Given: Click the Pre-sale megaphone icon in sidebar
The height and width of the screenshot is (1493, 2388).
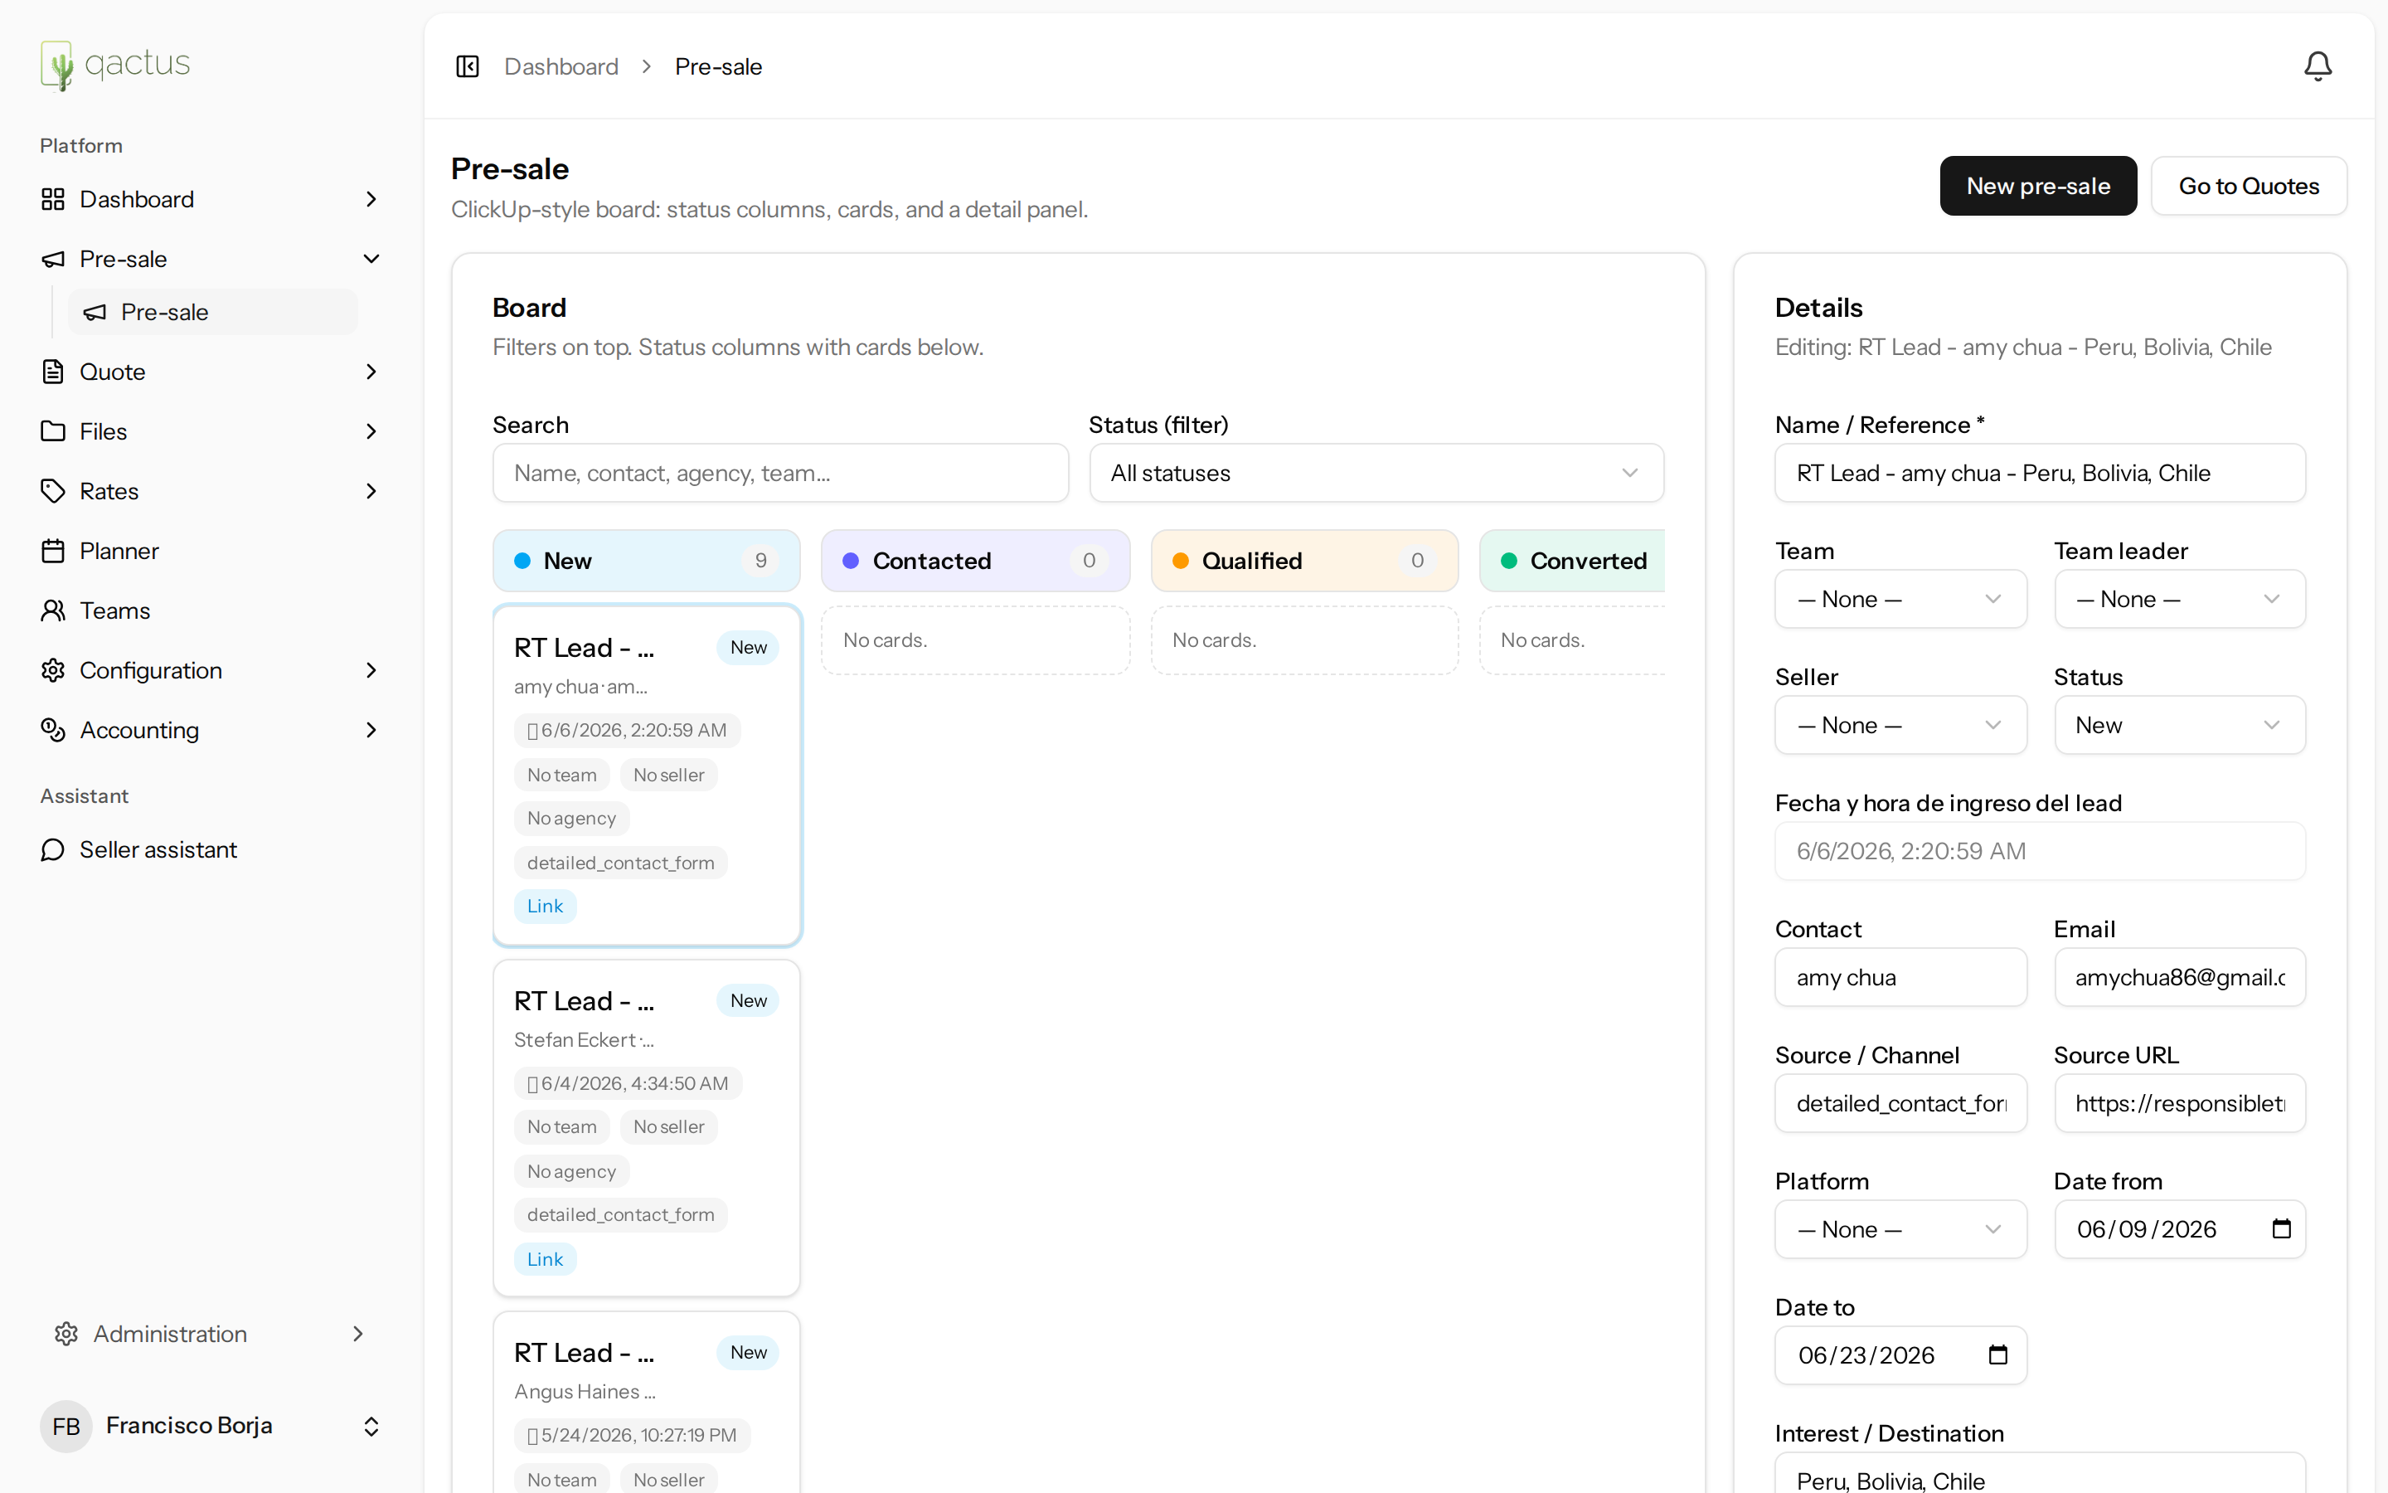Looking at the screenshot, I should pyautogui.click(x=53, y=259).
